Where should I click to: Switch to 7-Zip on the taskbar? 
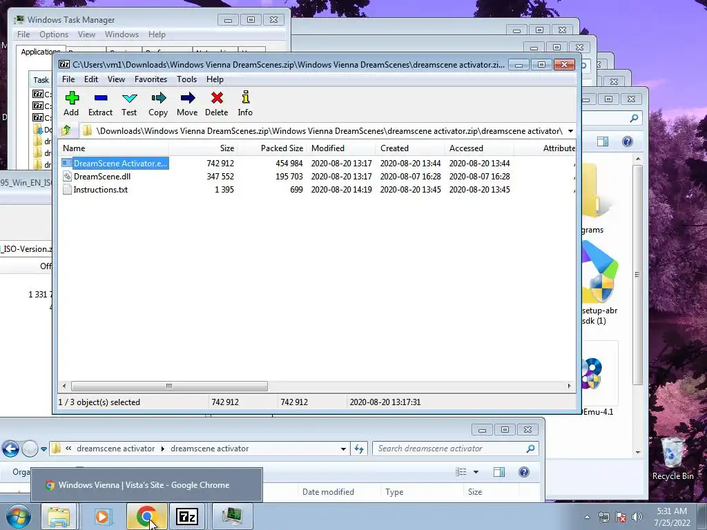[x=187, y=516]
